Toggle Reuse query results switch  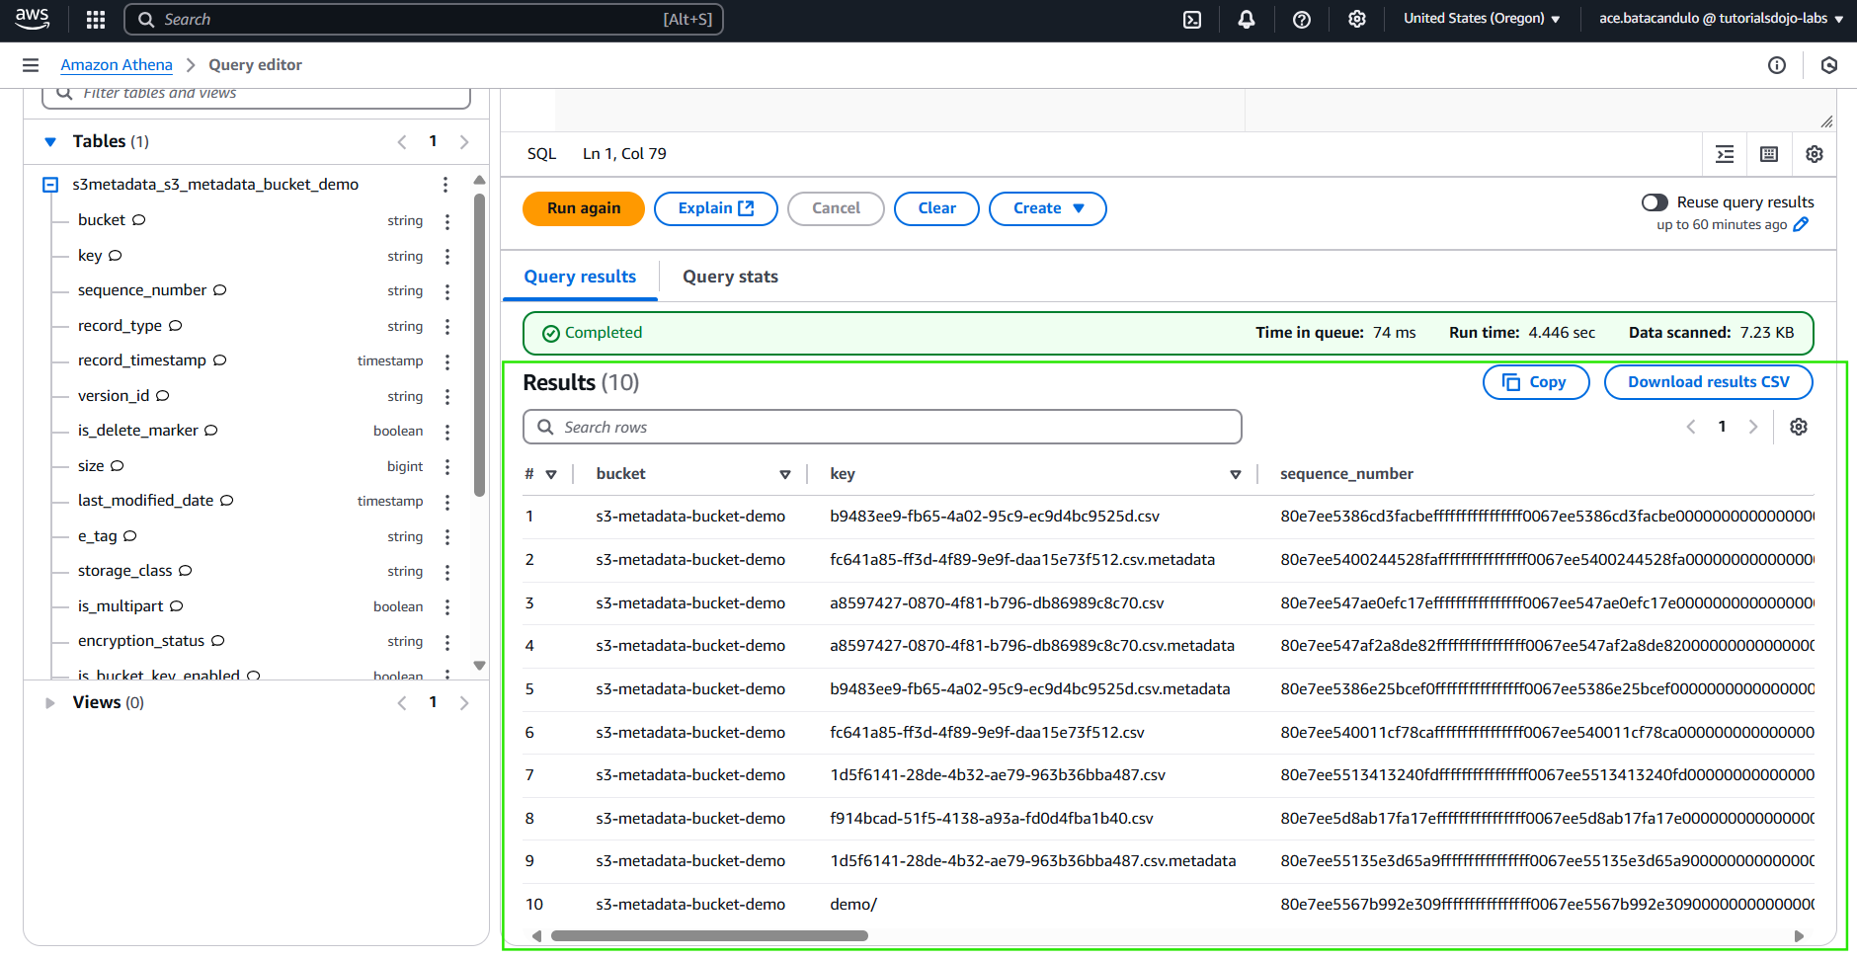1655,202
